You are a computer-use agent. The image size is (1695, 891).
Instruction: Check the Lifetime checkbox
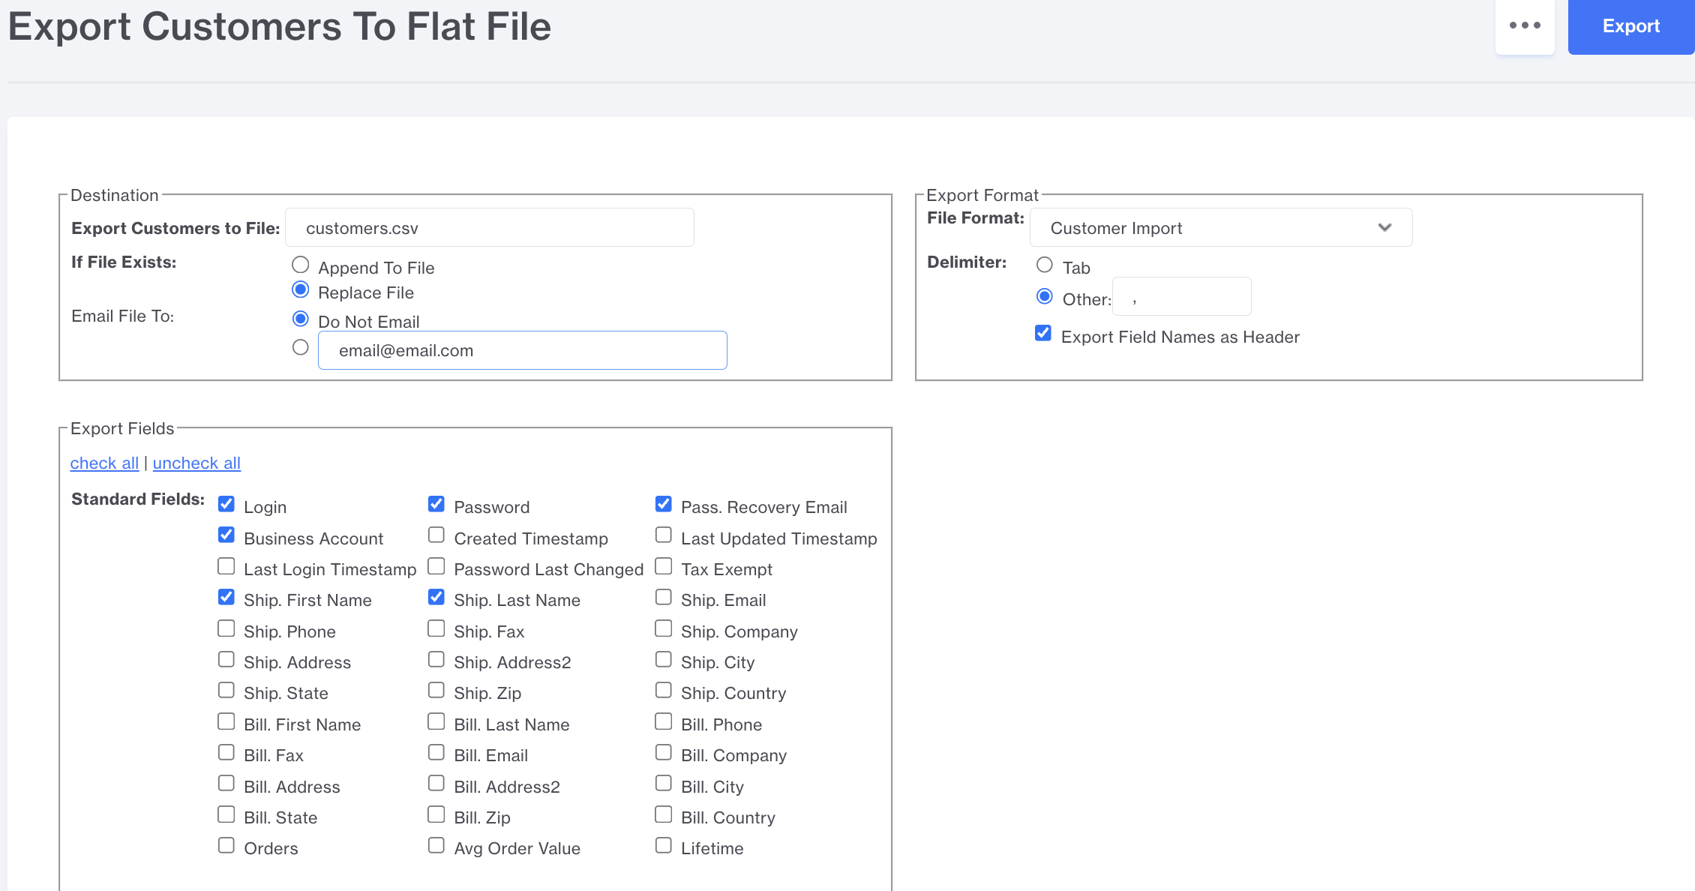[x=663, y=845]
